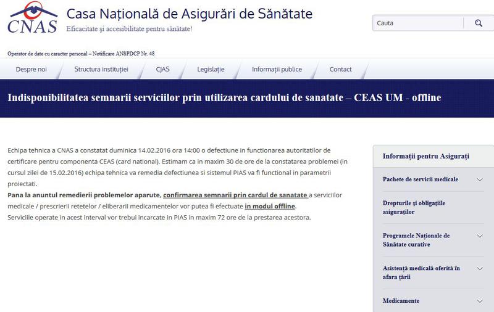Screen dimensions: 494x312
Task: Open the Medicamente sidebar link
Action: point(401,301)
